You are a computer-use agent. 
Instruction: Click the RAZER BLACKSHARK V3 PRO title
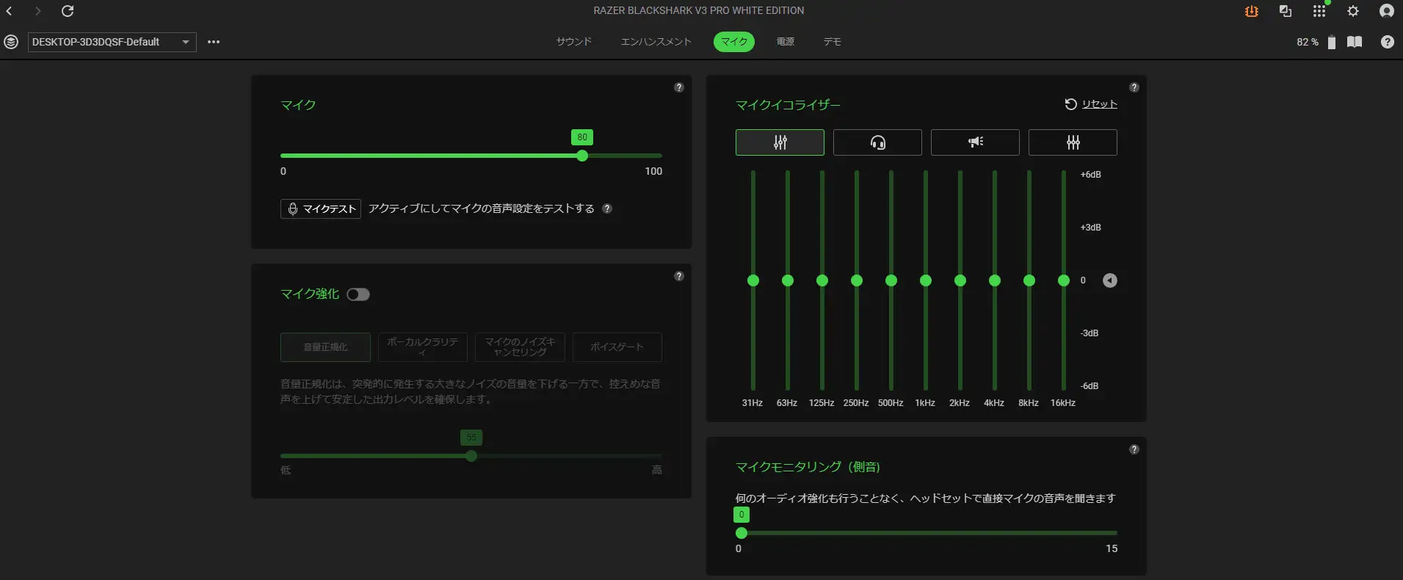(699, 10)
